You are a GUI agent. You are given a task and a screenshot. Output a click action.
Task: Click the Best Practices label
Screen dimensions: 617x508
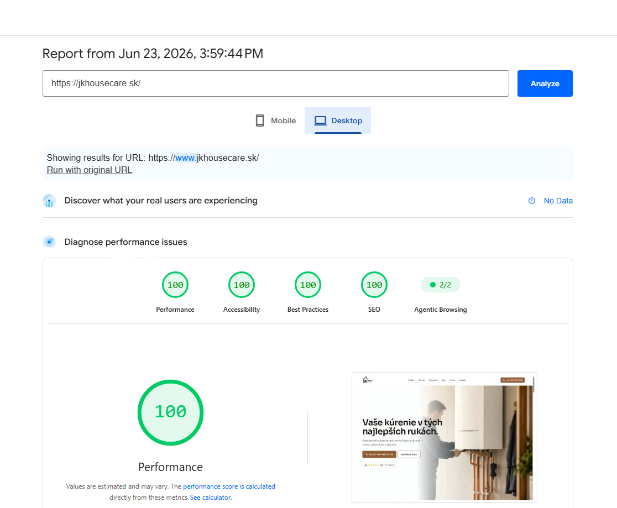(308, 310)
